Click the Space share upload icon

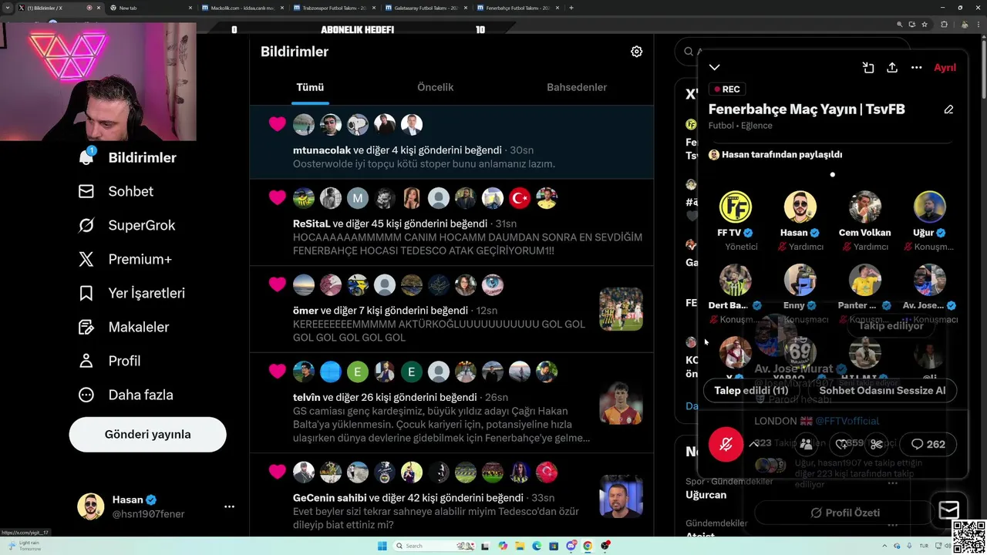point(892,68)
